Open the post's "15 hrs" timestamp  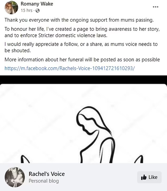click(x=27, y=11)
